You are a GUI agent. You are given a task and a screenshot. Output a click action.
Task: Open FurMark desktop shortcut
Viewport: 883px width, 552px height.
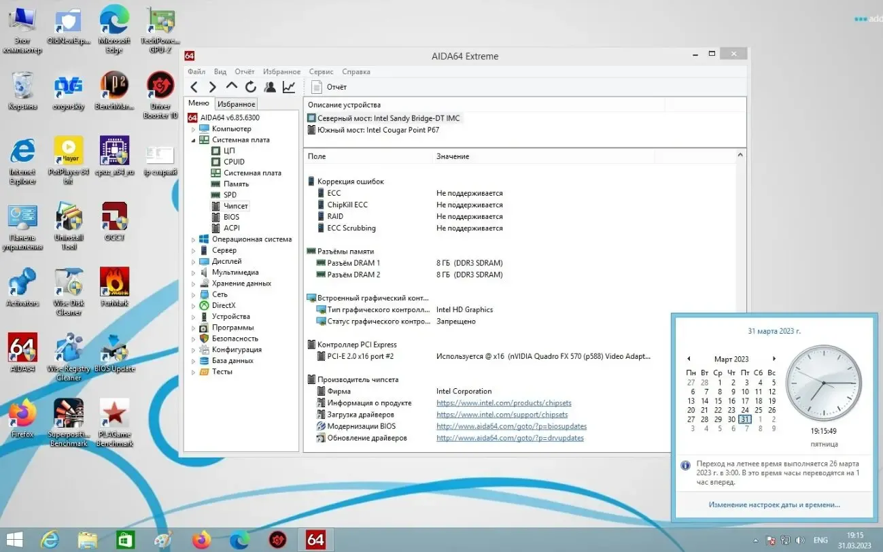tap(114, 284)
